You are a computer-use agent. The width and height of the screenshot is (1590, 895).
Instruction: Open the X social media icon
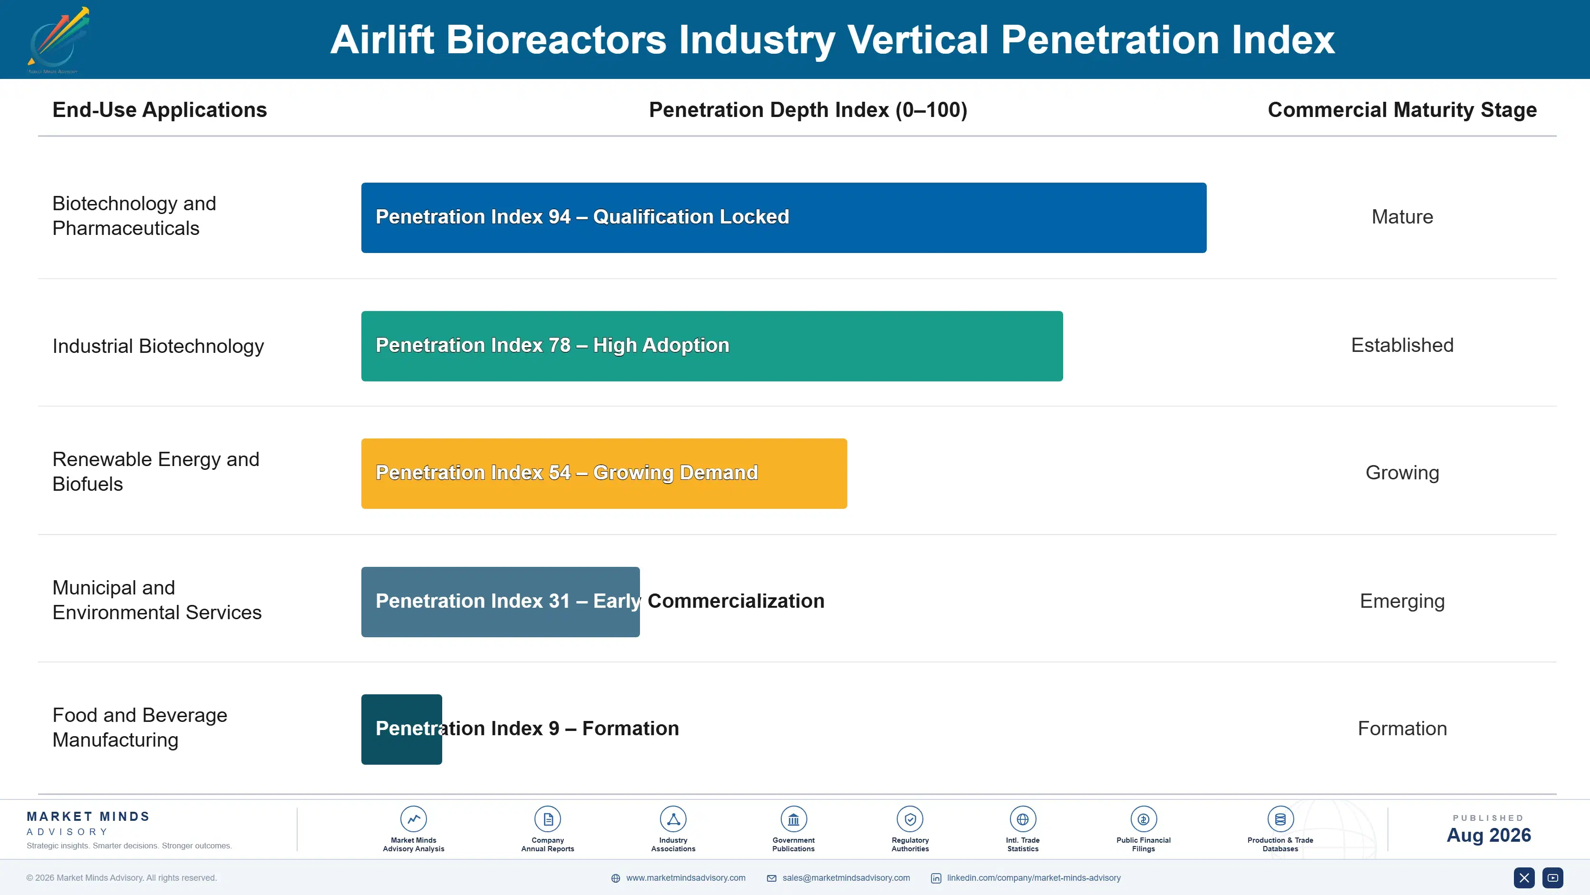coord(1524,878)
